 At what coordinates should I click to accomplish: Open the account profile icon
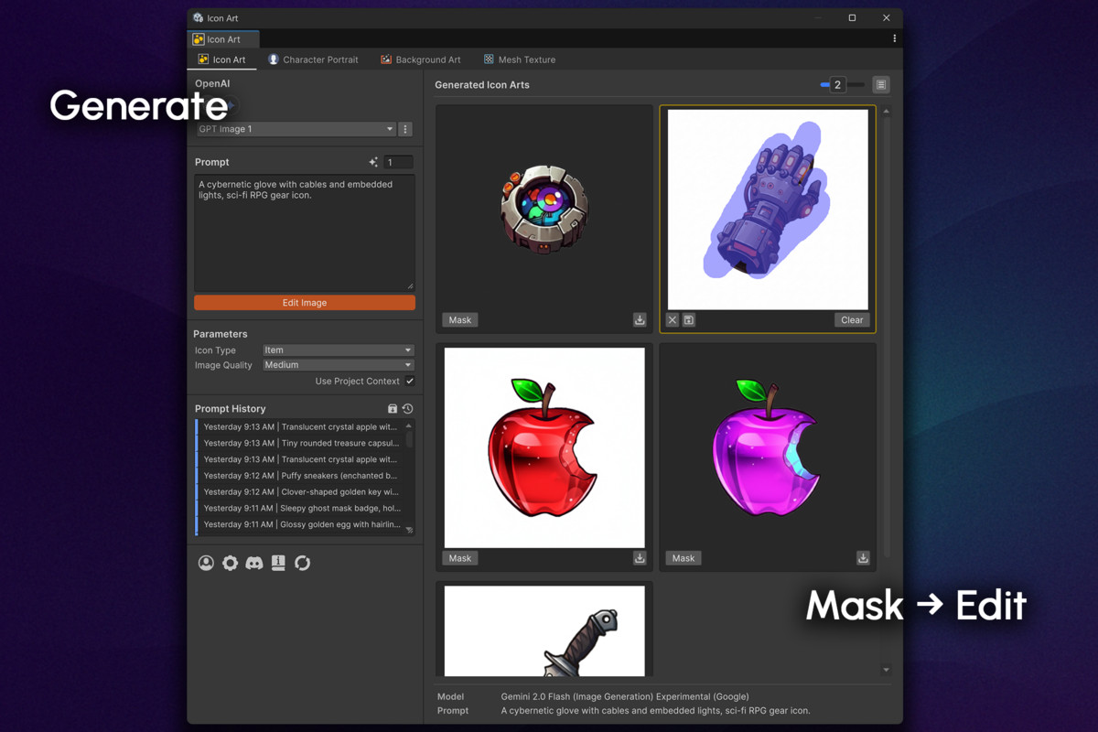tap(206, 563)
